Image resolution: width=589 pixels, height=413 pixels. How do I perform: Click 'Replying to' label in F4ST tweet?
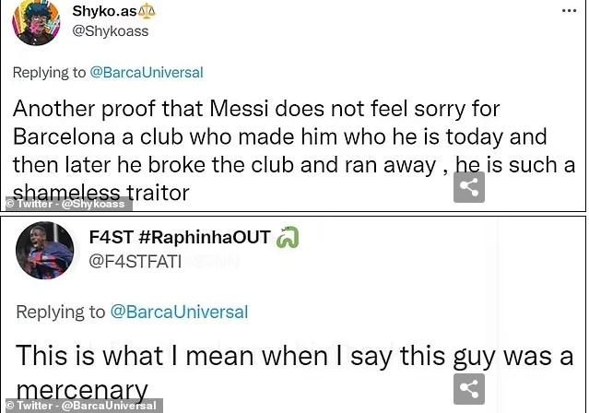coord(60,312)
